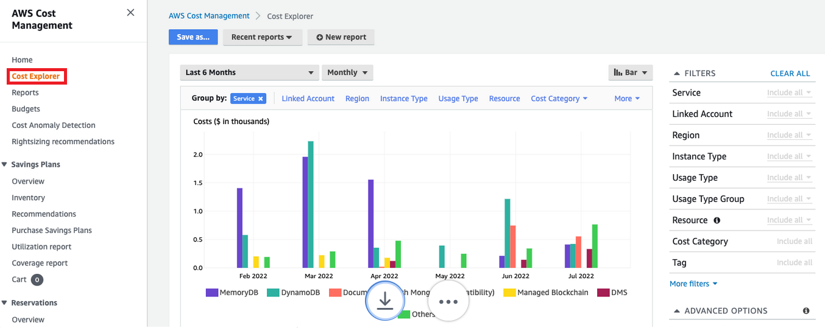Click Tag filter Include all
The width and height of the screenshot is (825, 328).
click(x=795, y=263)
